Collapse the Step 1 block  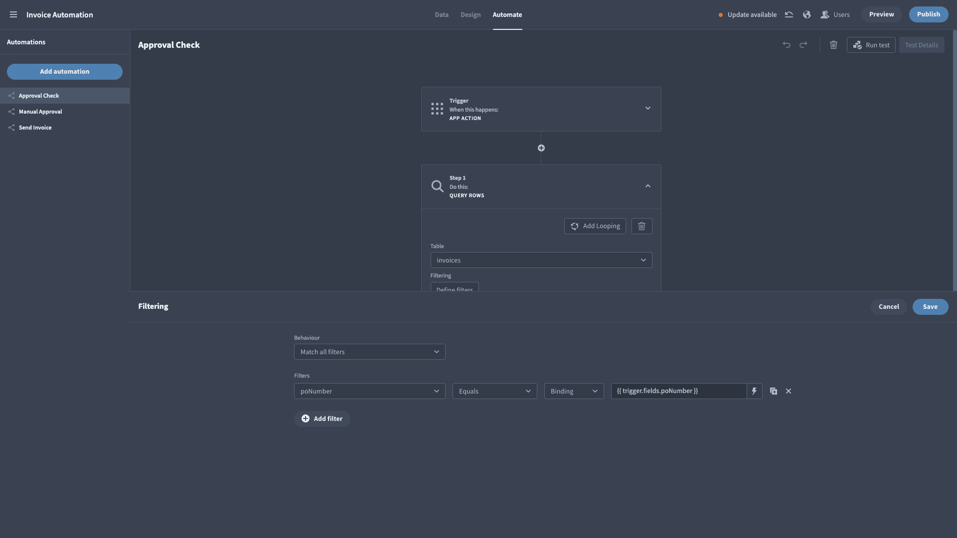click(648, 186)
